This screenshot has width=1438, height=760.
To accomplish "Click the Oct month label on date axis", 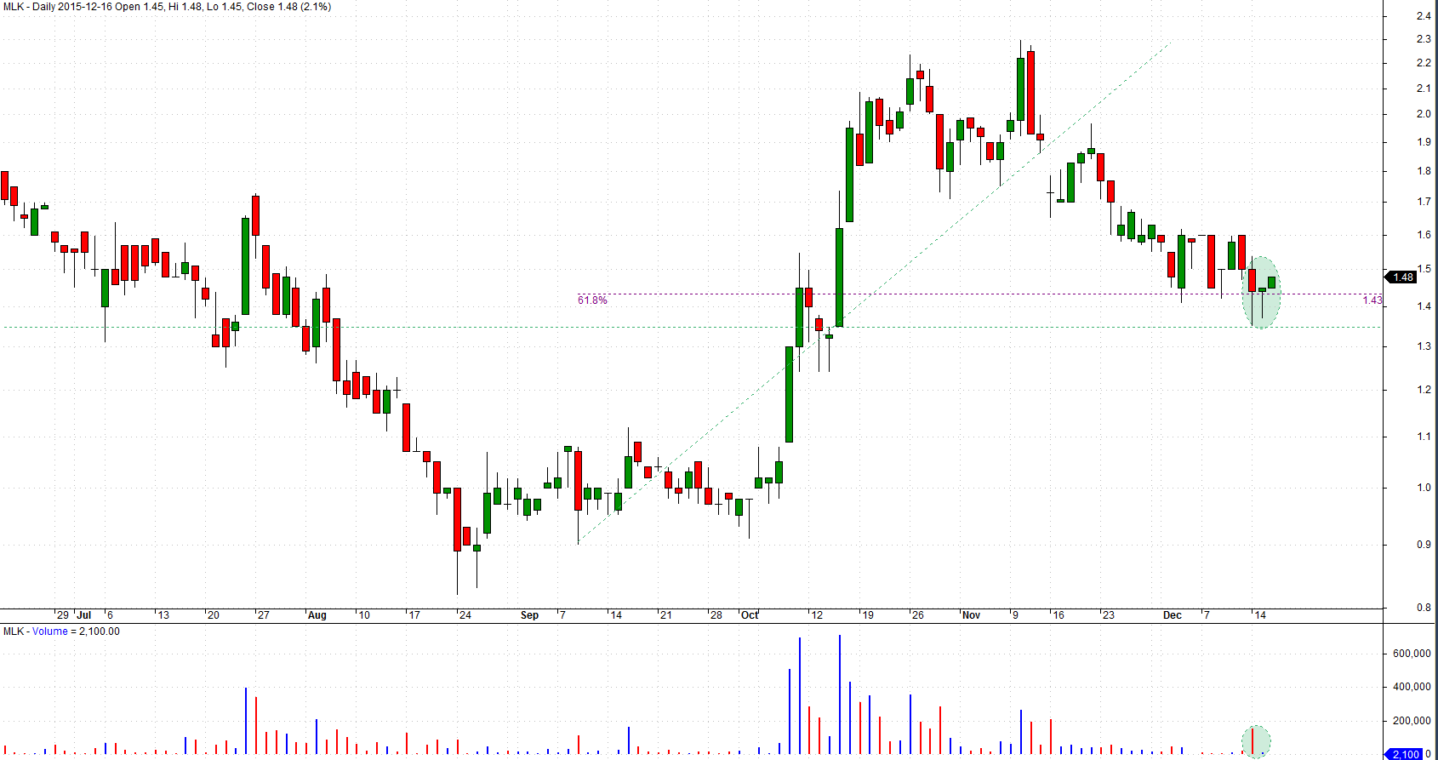I will (750, 615).
